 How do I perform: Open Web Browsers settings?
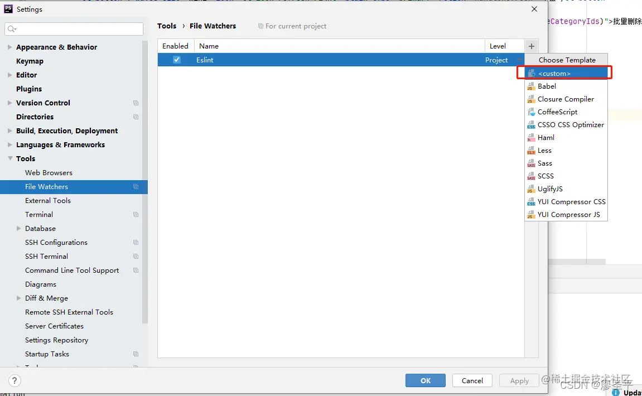point(49,173)
